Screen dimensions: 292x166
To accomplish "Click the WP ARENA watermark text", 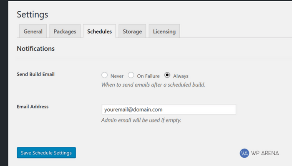I will [x=265, y=153].
